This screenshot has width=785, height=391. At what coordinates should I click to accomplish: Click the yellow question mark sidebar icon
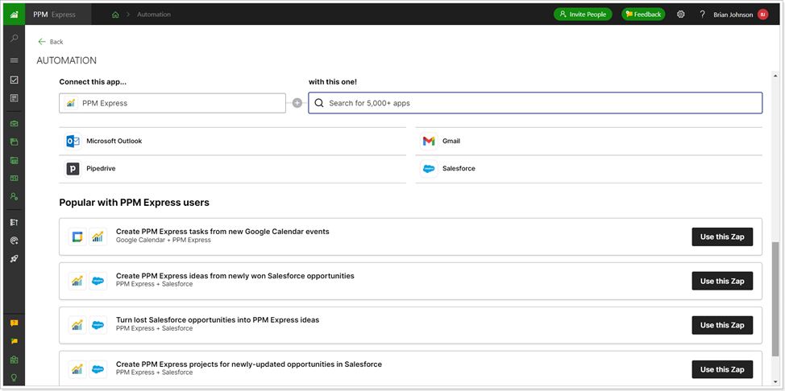(14, 323)
